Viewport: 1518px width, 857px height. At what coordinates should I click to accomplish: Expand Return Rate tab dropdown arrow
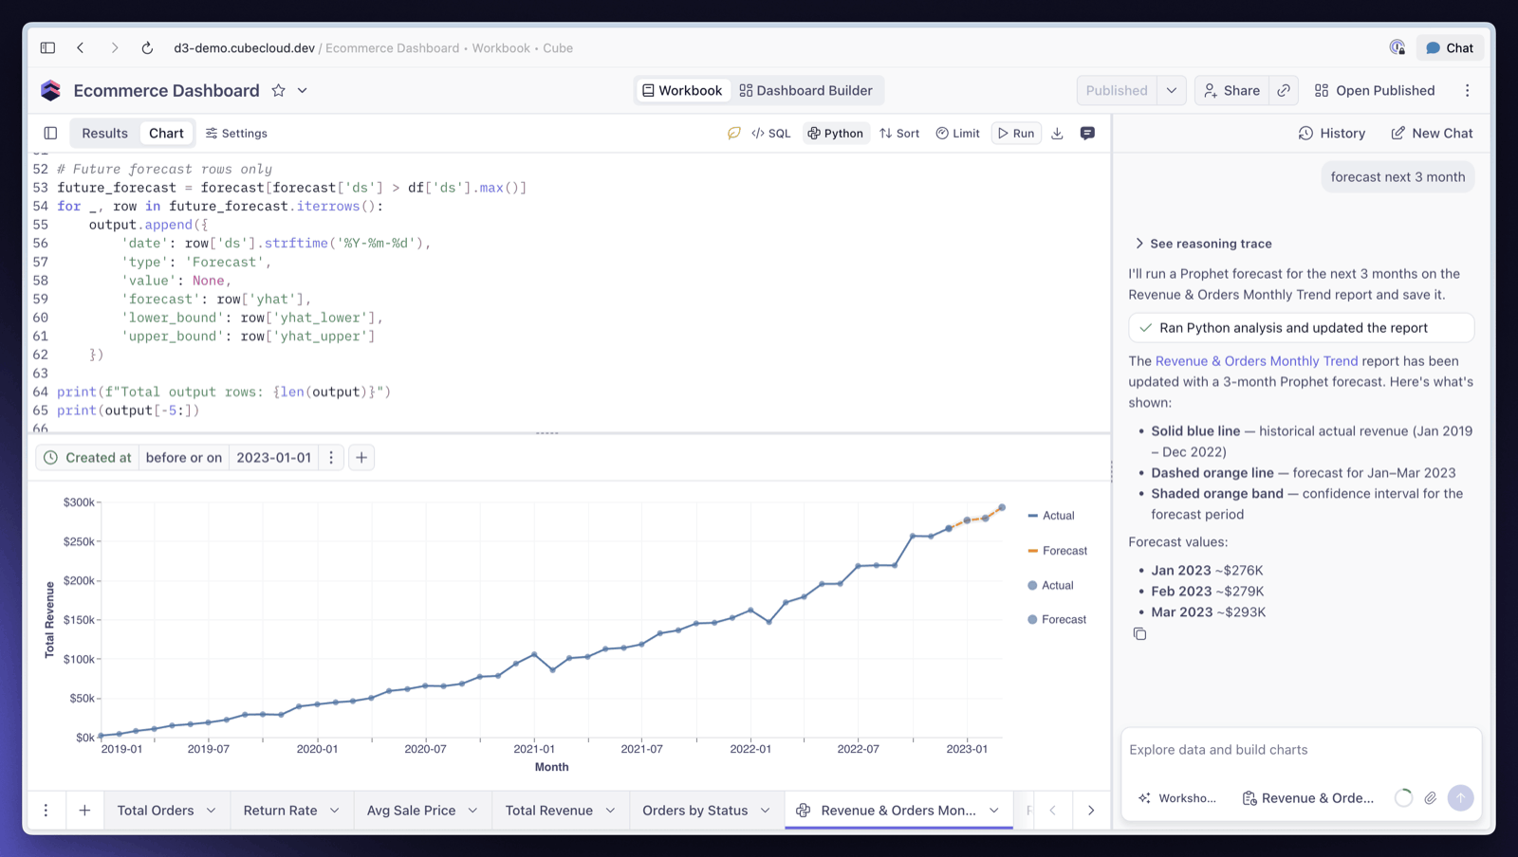334,811
